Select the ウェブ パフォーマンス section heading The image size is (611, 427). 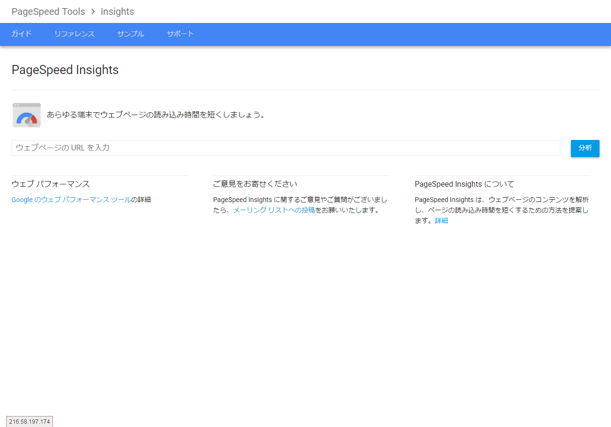click(51, 184)
